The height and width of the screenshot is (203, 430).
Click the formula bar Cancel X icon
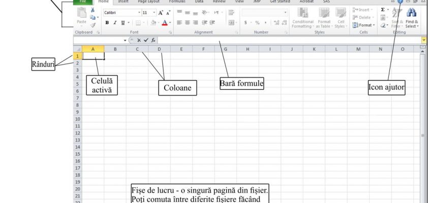point(139,40)
